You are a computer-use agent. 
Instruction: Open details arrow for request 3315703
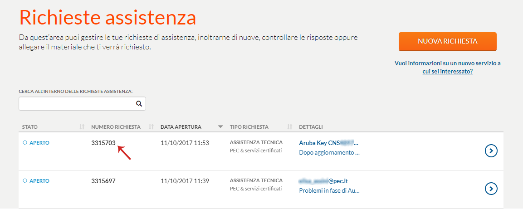[491, 151]
